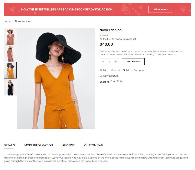Open the Delivery & Return link
195x170 pixels.
[x=109, y=76]
